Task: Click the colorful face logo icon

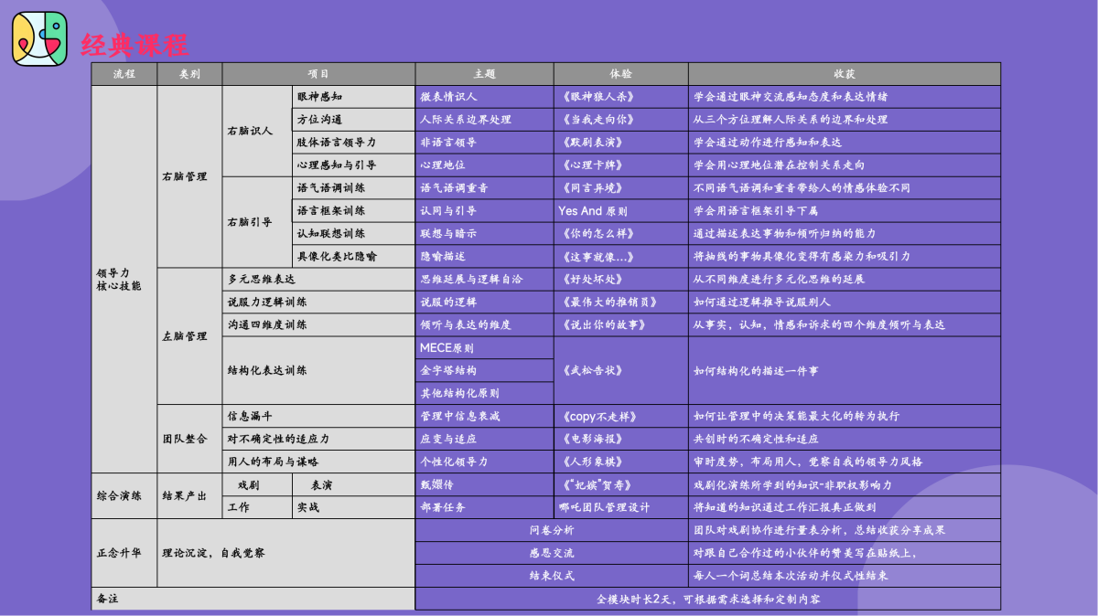Action: (x=41, y=38)
